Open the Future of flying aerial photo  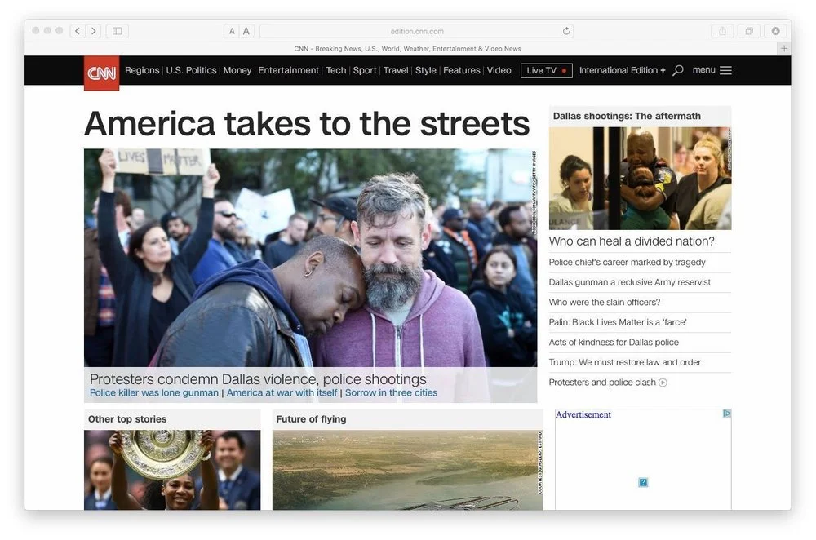(407, 470)
